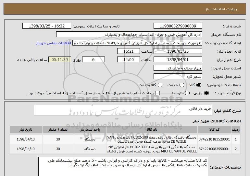Click the کد کالا column header

click(214, 130)
